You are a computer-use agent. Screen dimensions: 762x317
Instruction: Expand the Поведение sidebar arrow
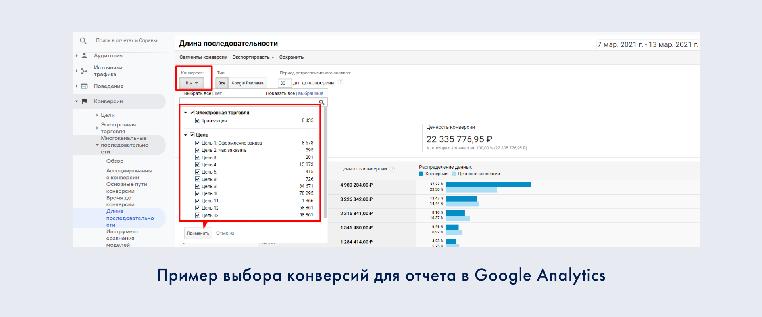(x=77, y=86)
